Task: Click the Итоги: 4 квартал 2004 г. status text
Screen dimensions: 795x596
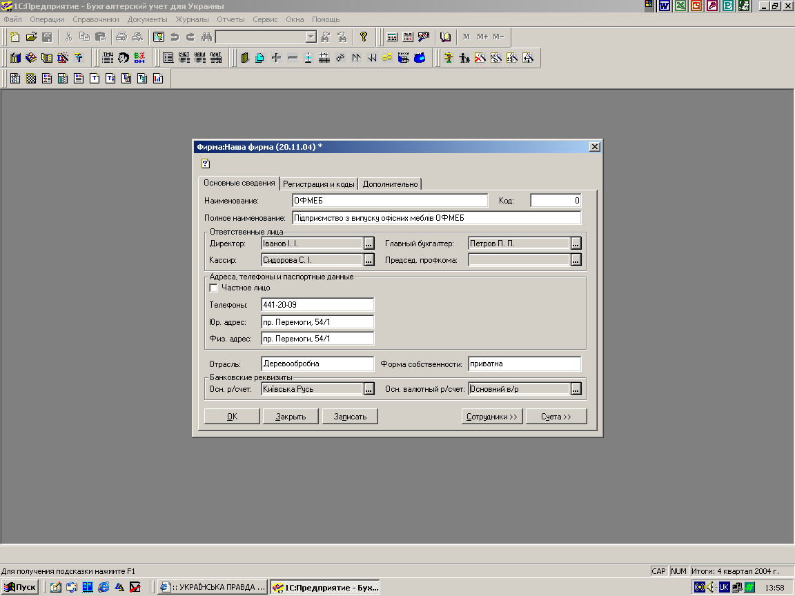Action: [735, 571]
